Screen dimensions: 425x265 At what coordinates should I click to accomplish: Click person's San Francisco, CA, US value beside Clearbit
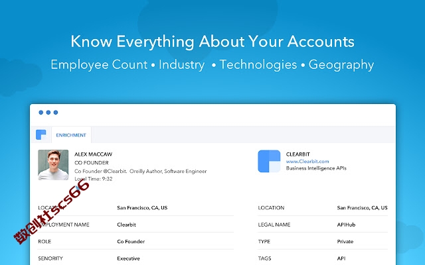(142, 207)
